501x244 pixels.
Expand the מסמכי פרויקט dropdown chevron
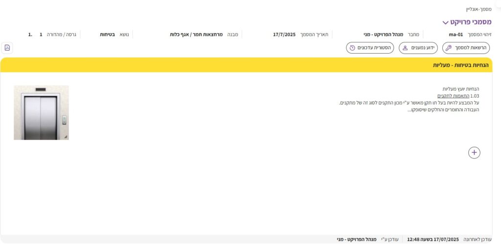(445, 22)
